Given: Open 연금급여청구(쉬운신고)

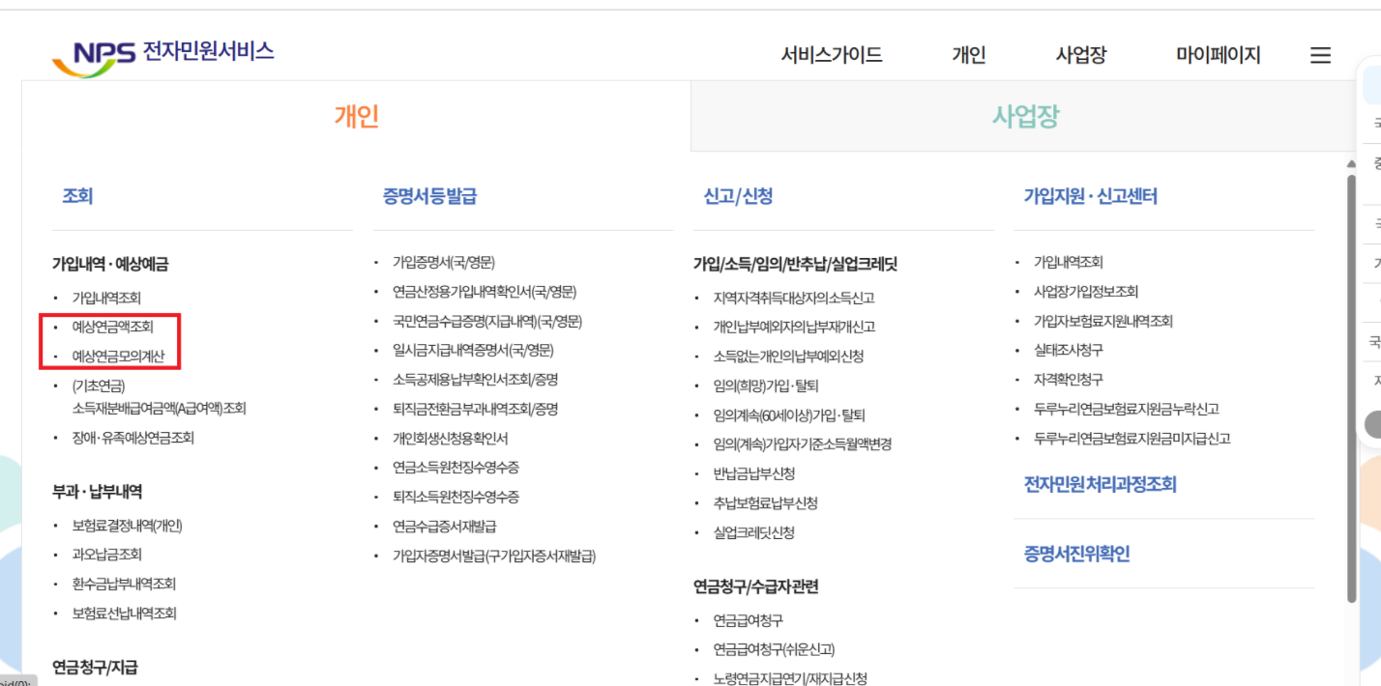Looking at the screenshot, I should 774,649.
